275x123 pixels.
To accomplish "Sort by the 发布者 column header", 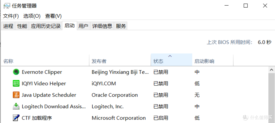I will pyautogui.click(x=120, y=60).
